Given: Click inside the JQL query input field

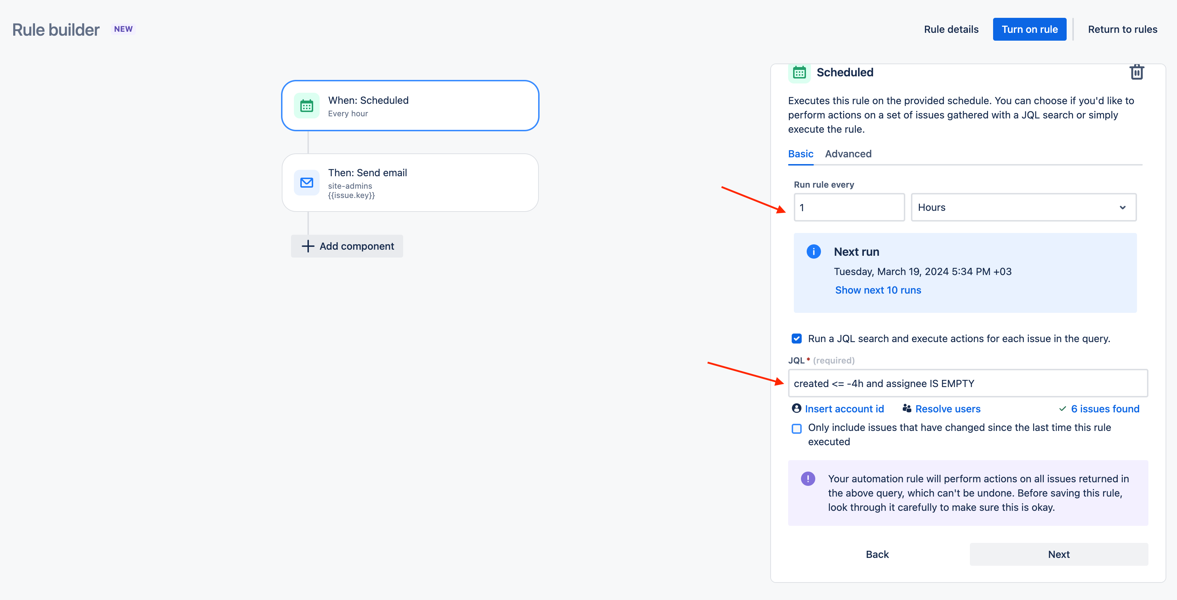Looking at the screenshot, I should click(x=968, y=383).
